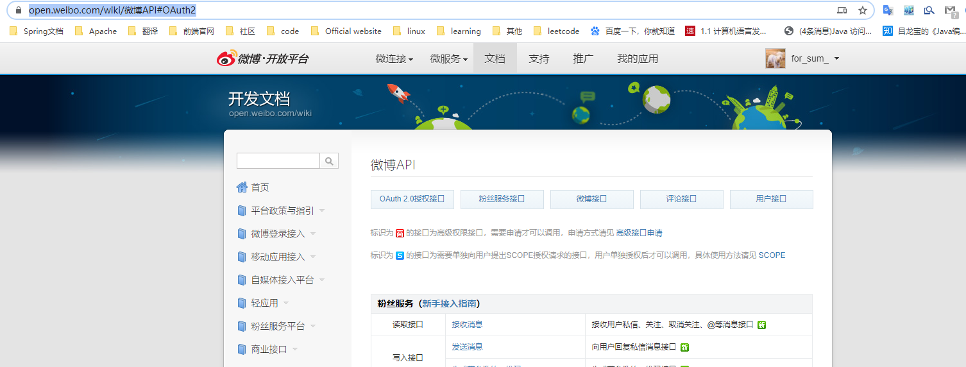Click the blue S SCOPE badge

point(400,255)
